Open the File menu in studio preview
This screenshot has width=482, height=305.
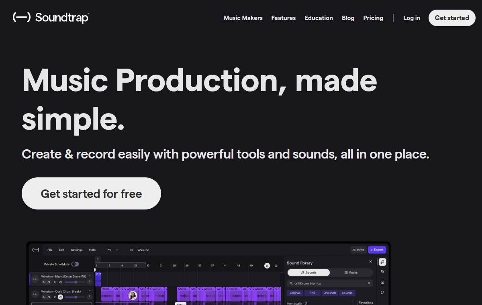pos(50,250)
